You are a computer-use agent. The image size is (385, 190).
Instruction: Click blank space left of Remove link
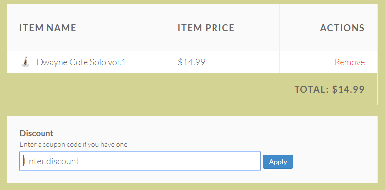[x=307, y=62]
